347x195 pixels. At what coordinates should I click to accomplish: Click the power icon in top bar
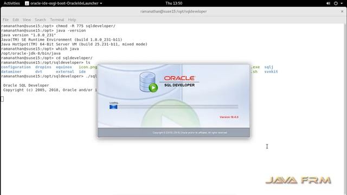[336, 3]
